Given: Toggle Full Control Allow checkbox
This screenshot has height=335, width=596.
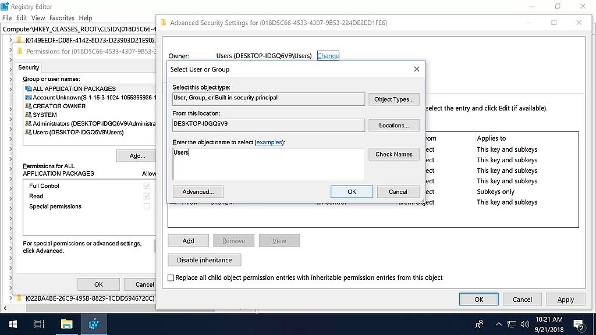Looking at the screenshot, I should (x=147, y=186).
